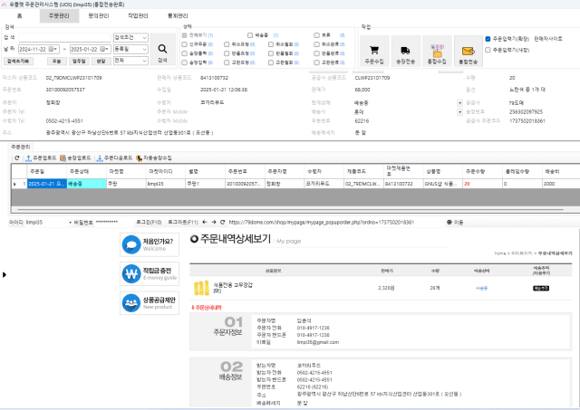Open the 작업관리 tab
The image size is (580, 410).
click(139, 15)
